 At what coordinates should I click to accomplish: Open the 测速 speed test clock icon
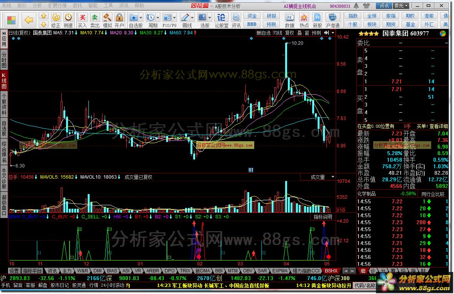pyautogui.click(x=68, y=20)
